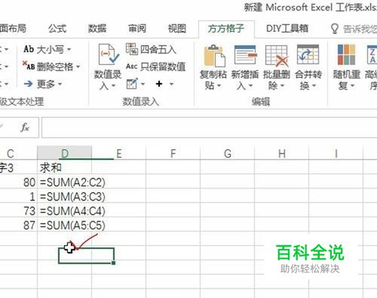Select cell with =SUM(A5:C5)
This screenshot has width=377, height=298.
coord(65,225)
